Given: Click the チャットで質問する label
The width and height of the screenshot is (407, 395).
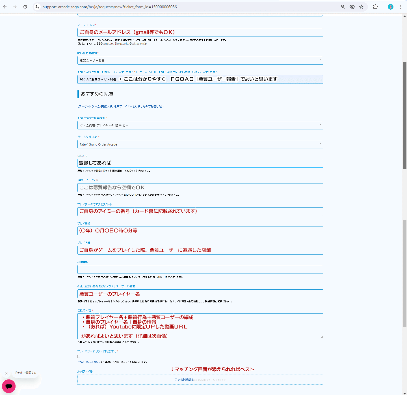Looking at the screenshot, I should point(25,373).
